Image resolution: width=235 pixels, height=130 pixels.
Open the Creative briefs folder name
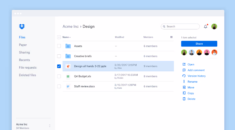click(x=83, y=56)
